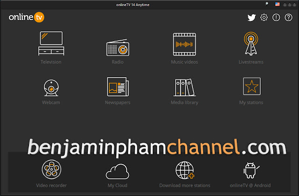This screenshot has width=299, height=196.
Task: Change language via US flag icon
Action: (277, 4)
